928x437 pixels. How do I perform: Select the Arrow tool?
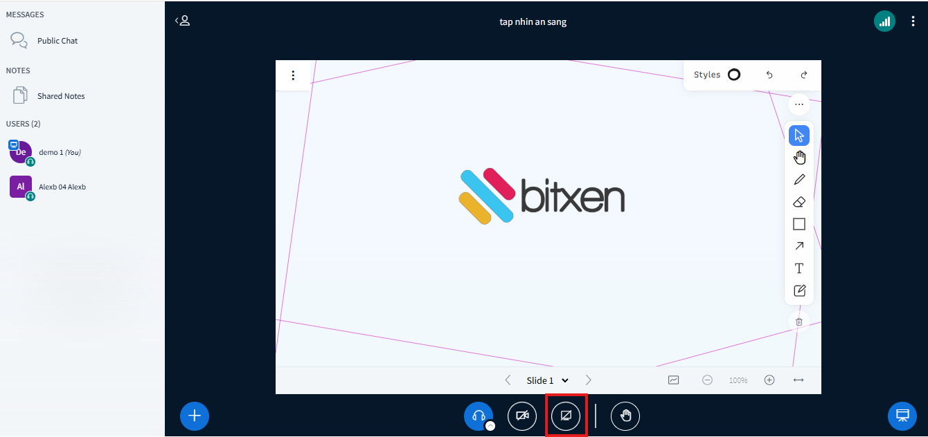(799, 246)
